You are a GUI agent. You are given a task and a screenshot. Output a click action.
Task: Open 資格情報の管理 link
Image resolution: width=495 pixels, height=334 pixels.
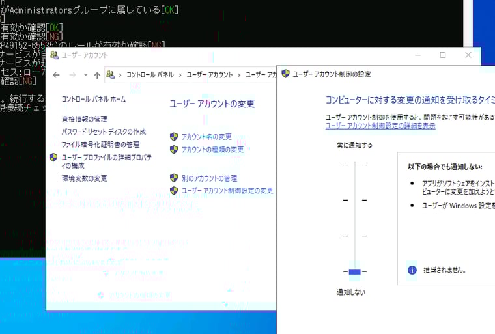click(x=84, y=119)
